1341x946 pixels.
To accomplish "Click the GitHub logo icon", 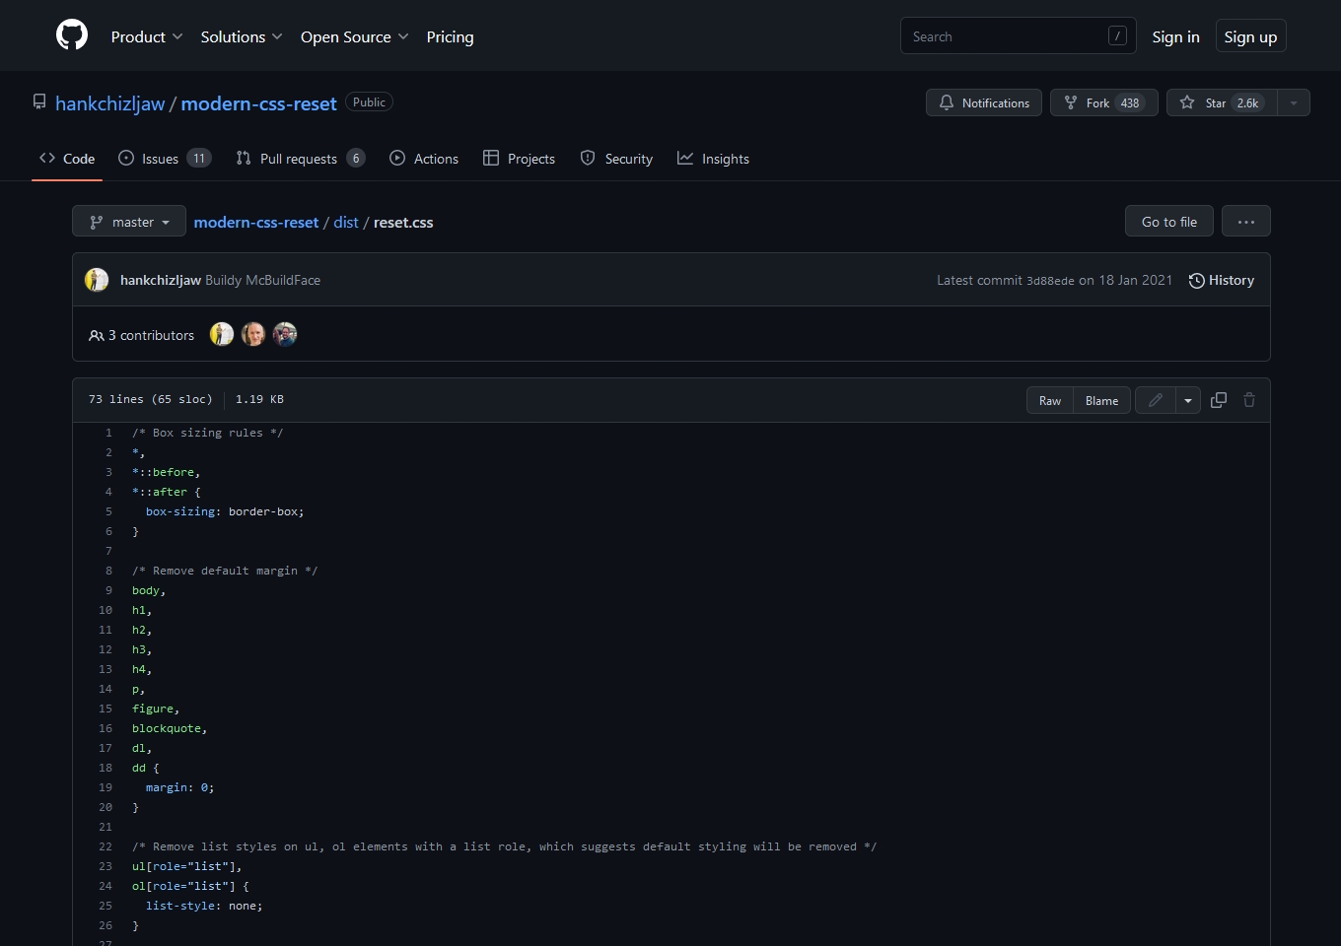I will click(72, 35).
